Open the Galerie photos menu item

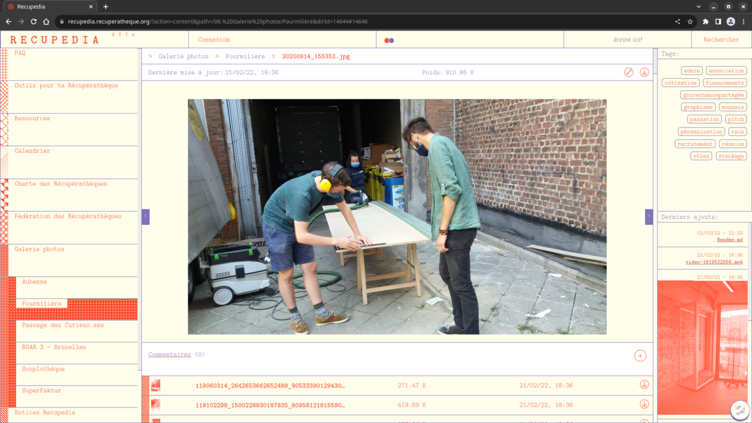40,249
